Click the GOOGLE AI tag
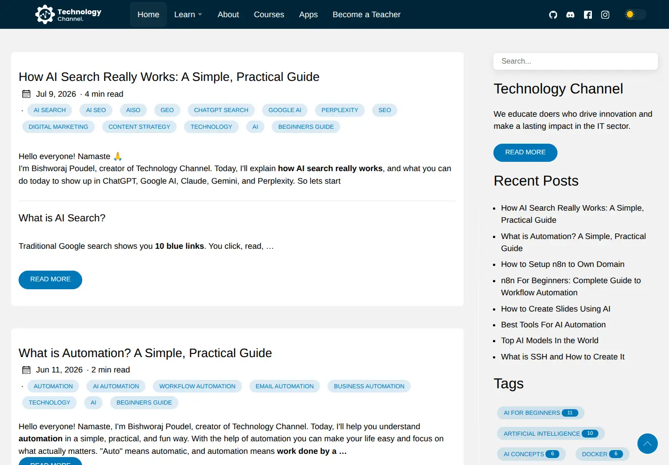The image size is (669, 465). pyautogui.click(x=285, y=110)
